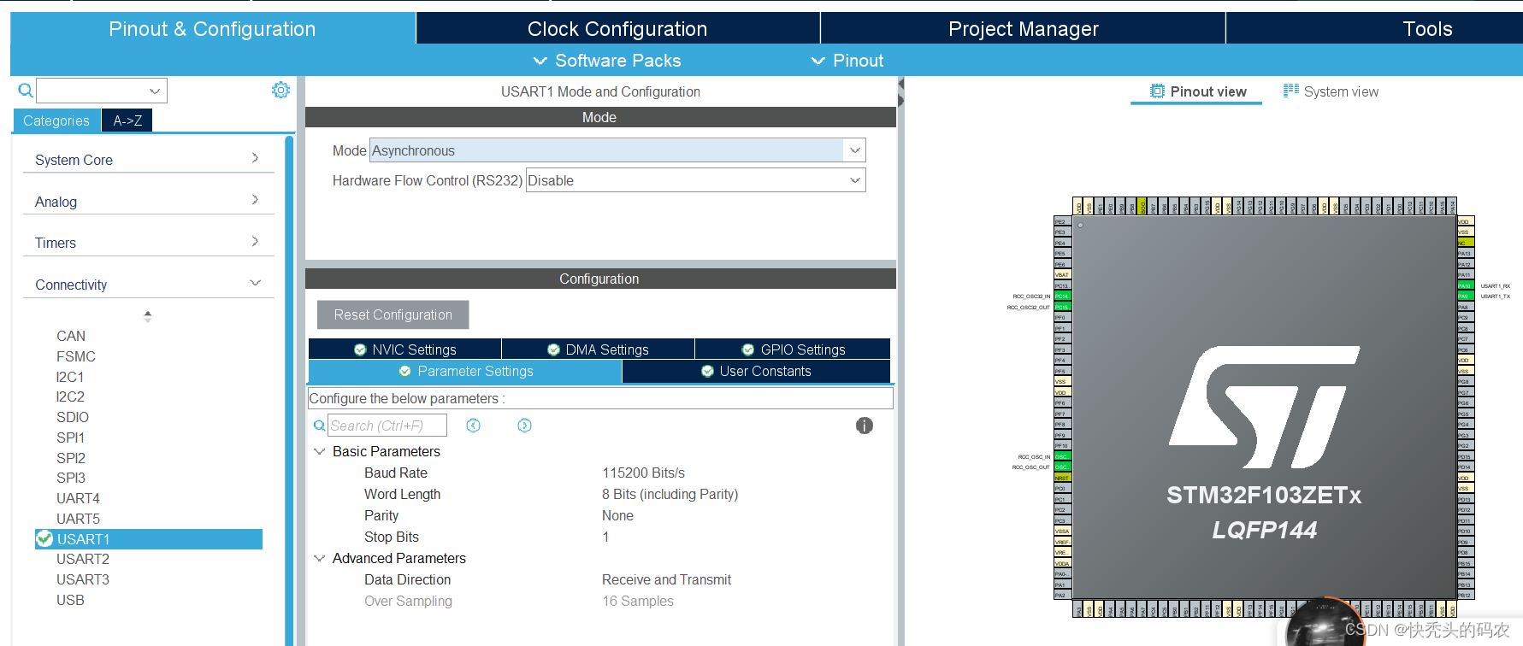
Task: Switch to A->Z listing tab
Action: tap(127, 120)
